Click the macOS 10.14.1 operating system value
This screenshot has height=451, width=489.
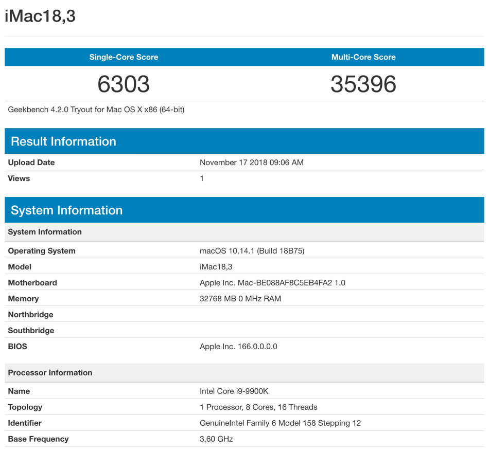[252, 251]
